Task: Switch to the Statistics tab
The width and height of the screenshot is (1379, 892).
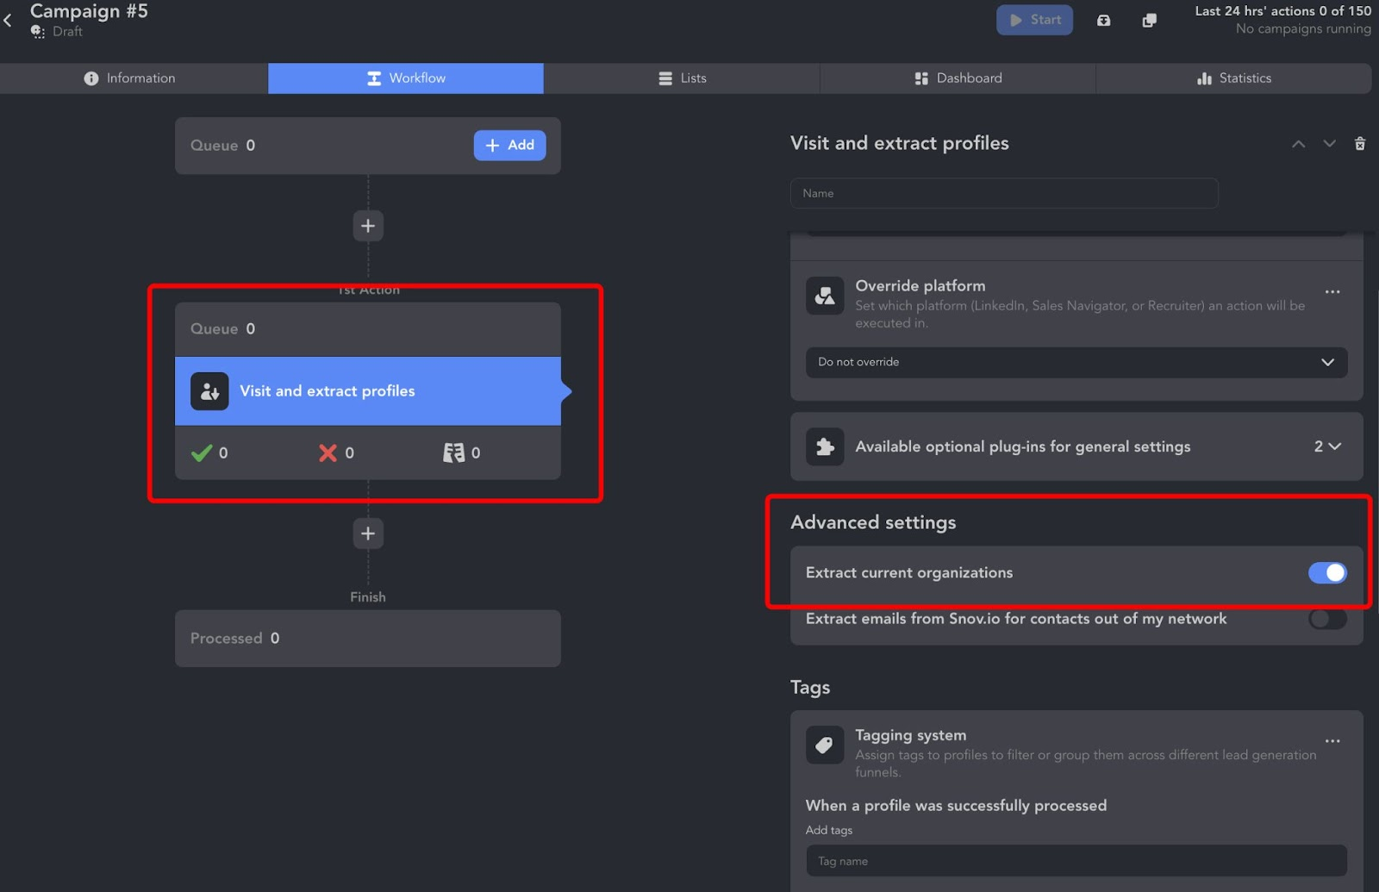Action: [x=1234, y=78]
